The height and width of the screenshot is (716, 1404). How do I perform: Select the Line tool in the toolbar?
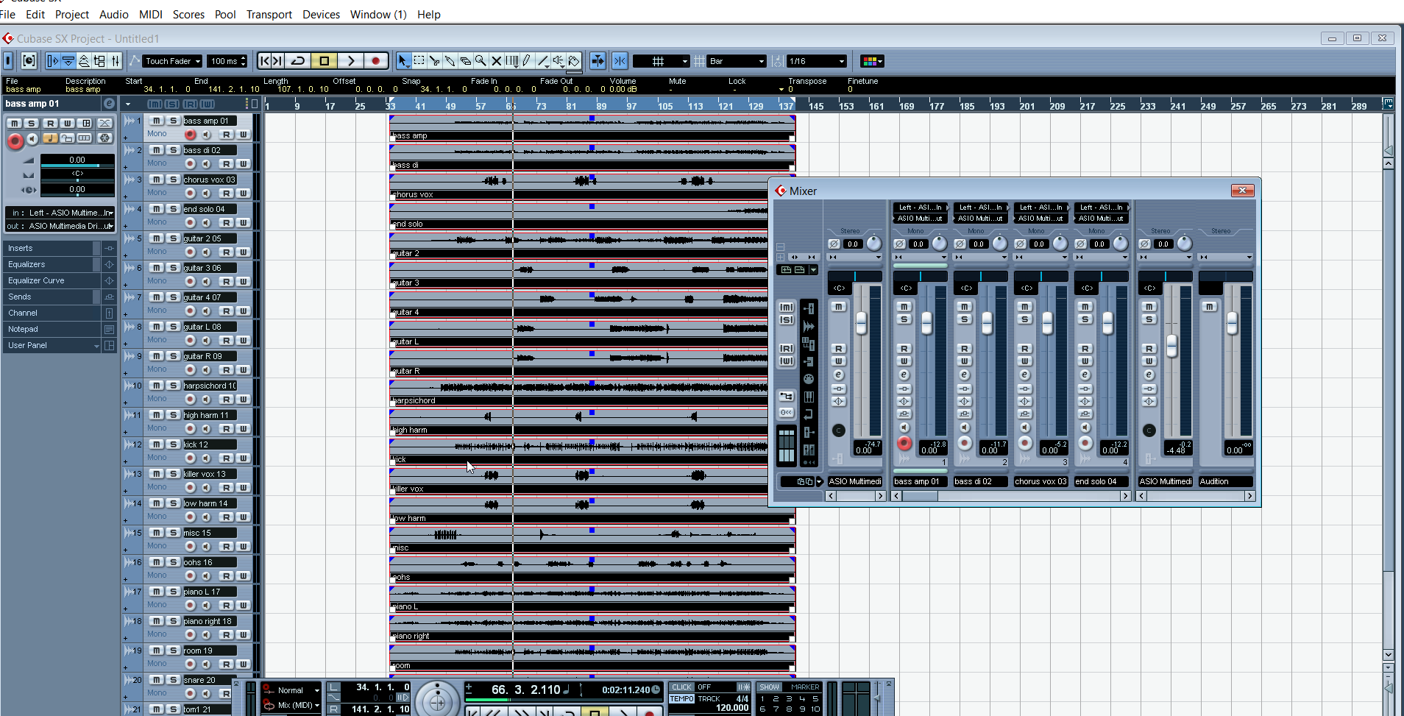(x=543, y=61)
